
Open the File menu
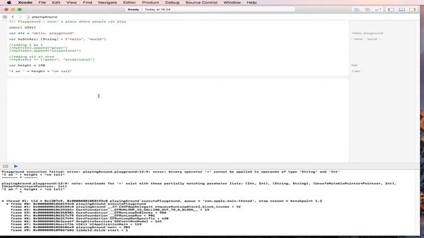[x=42, y=3]
